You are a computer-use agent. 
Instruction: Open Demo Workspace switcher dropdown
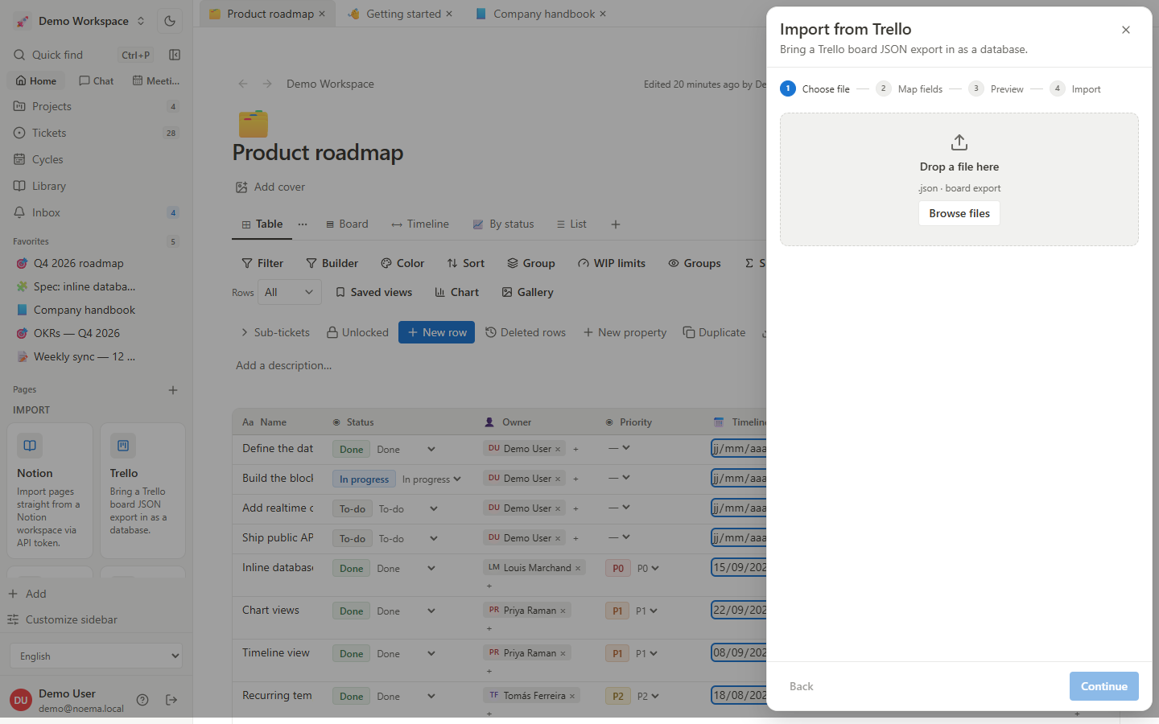click(82, 21)
